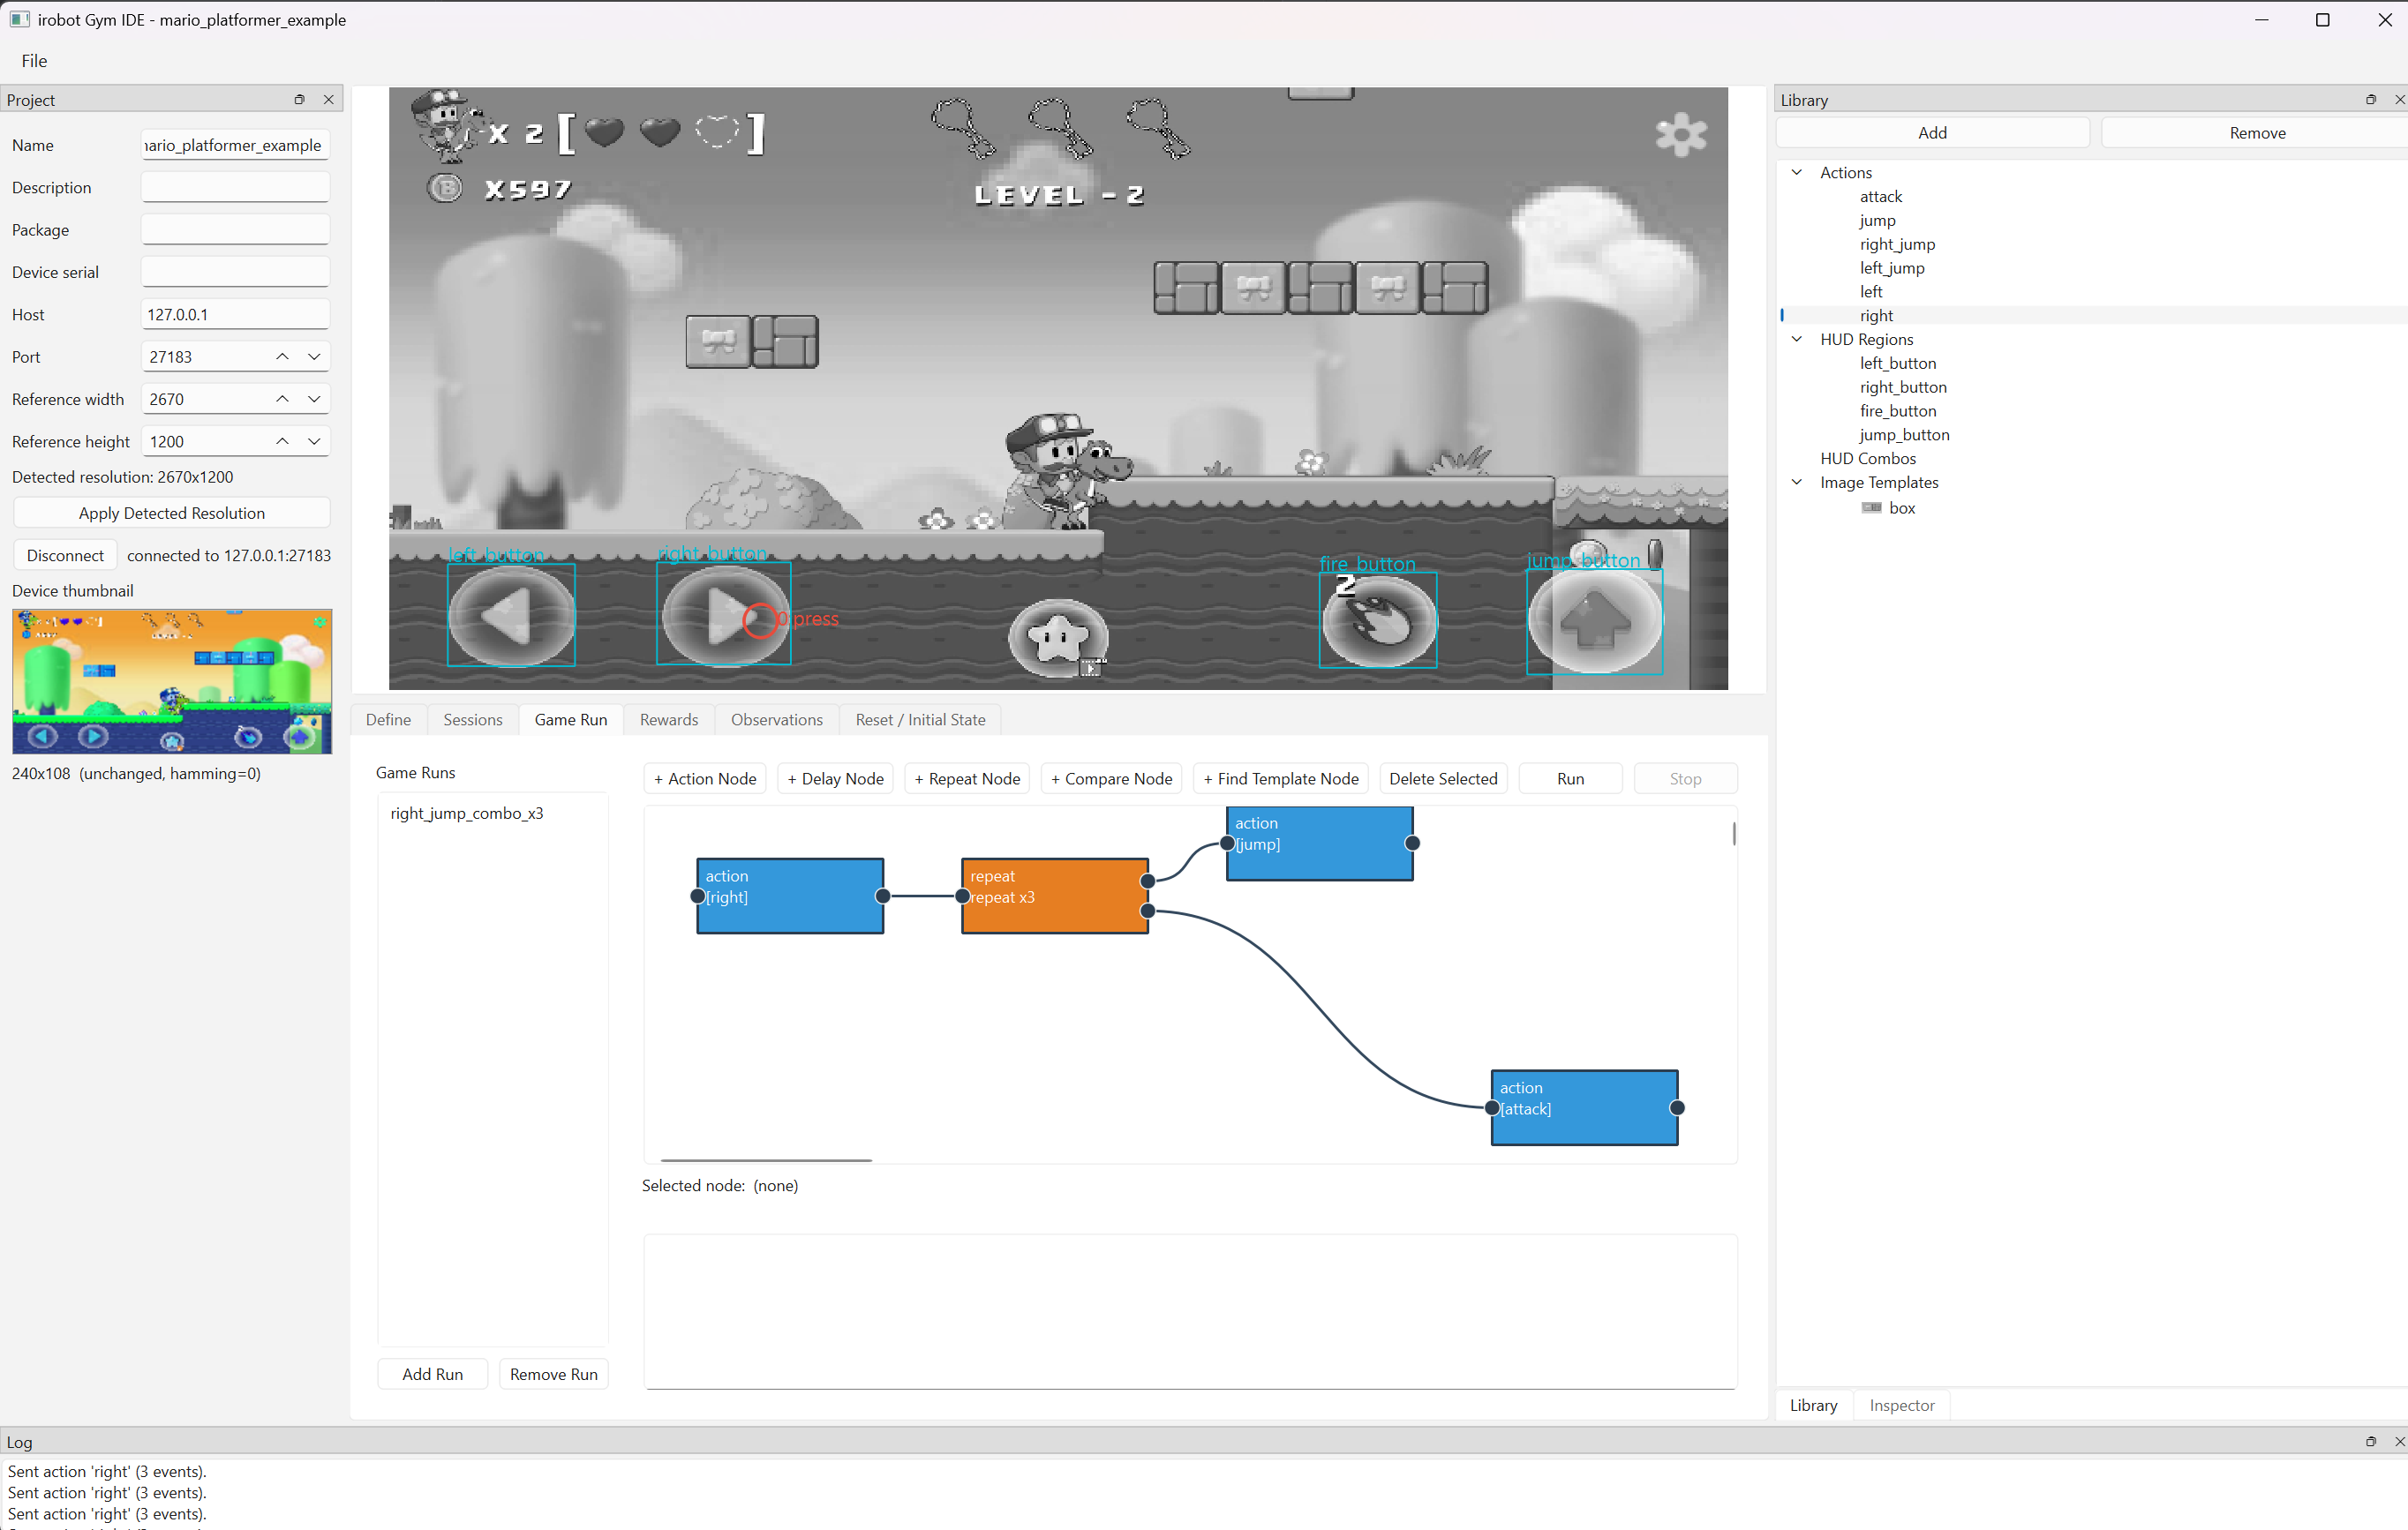Open the Observations tab
The width and height of the screenshot is (2408, 1530).
coord(777,719)
